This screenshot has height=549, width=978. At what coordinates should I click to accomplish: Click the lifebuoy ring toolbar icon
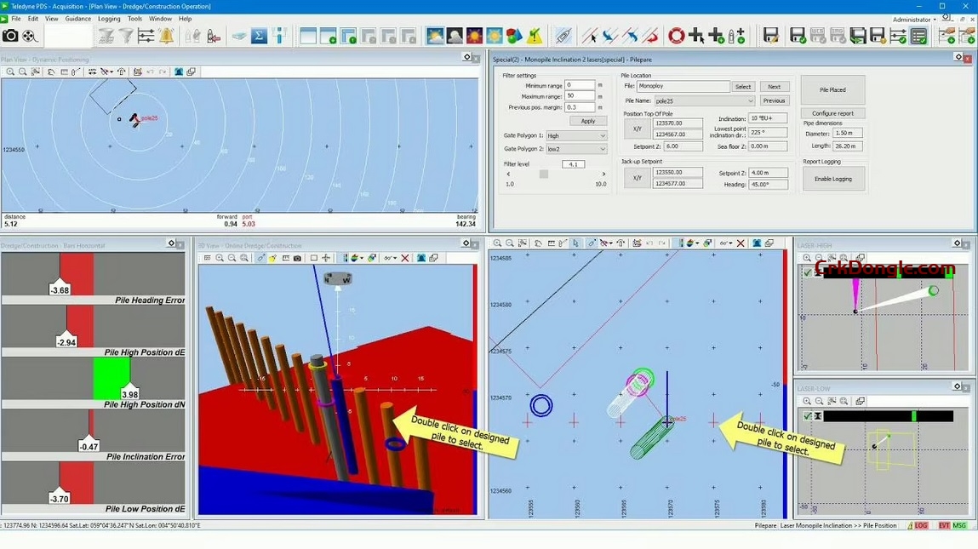(x=675, y=36)
